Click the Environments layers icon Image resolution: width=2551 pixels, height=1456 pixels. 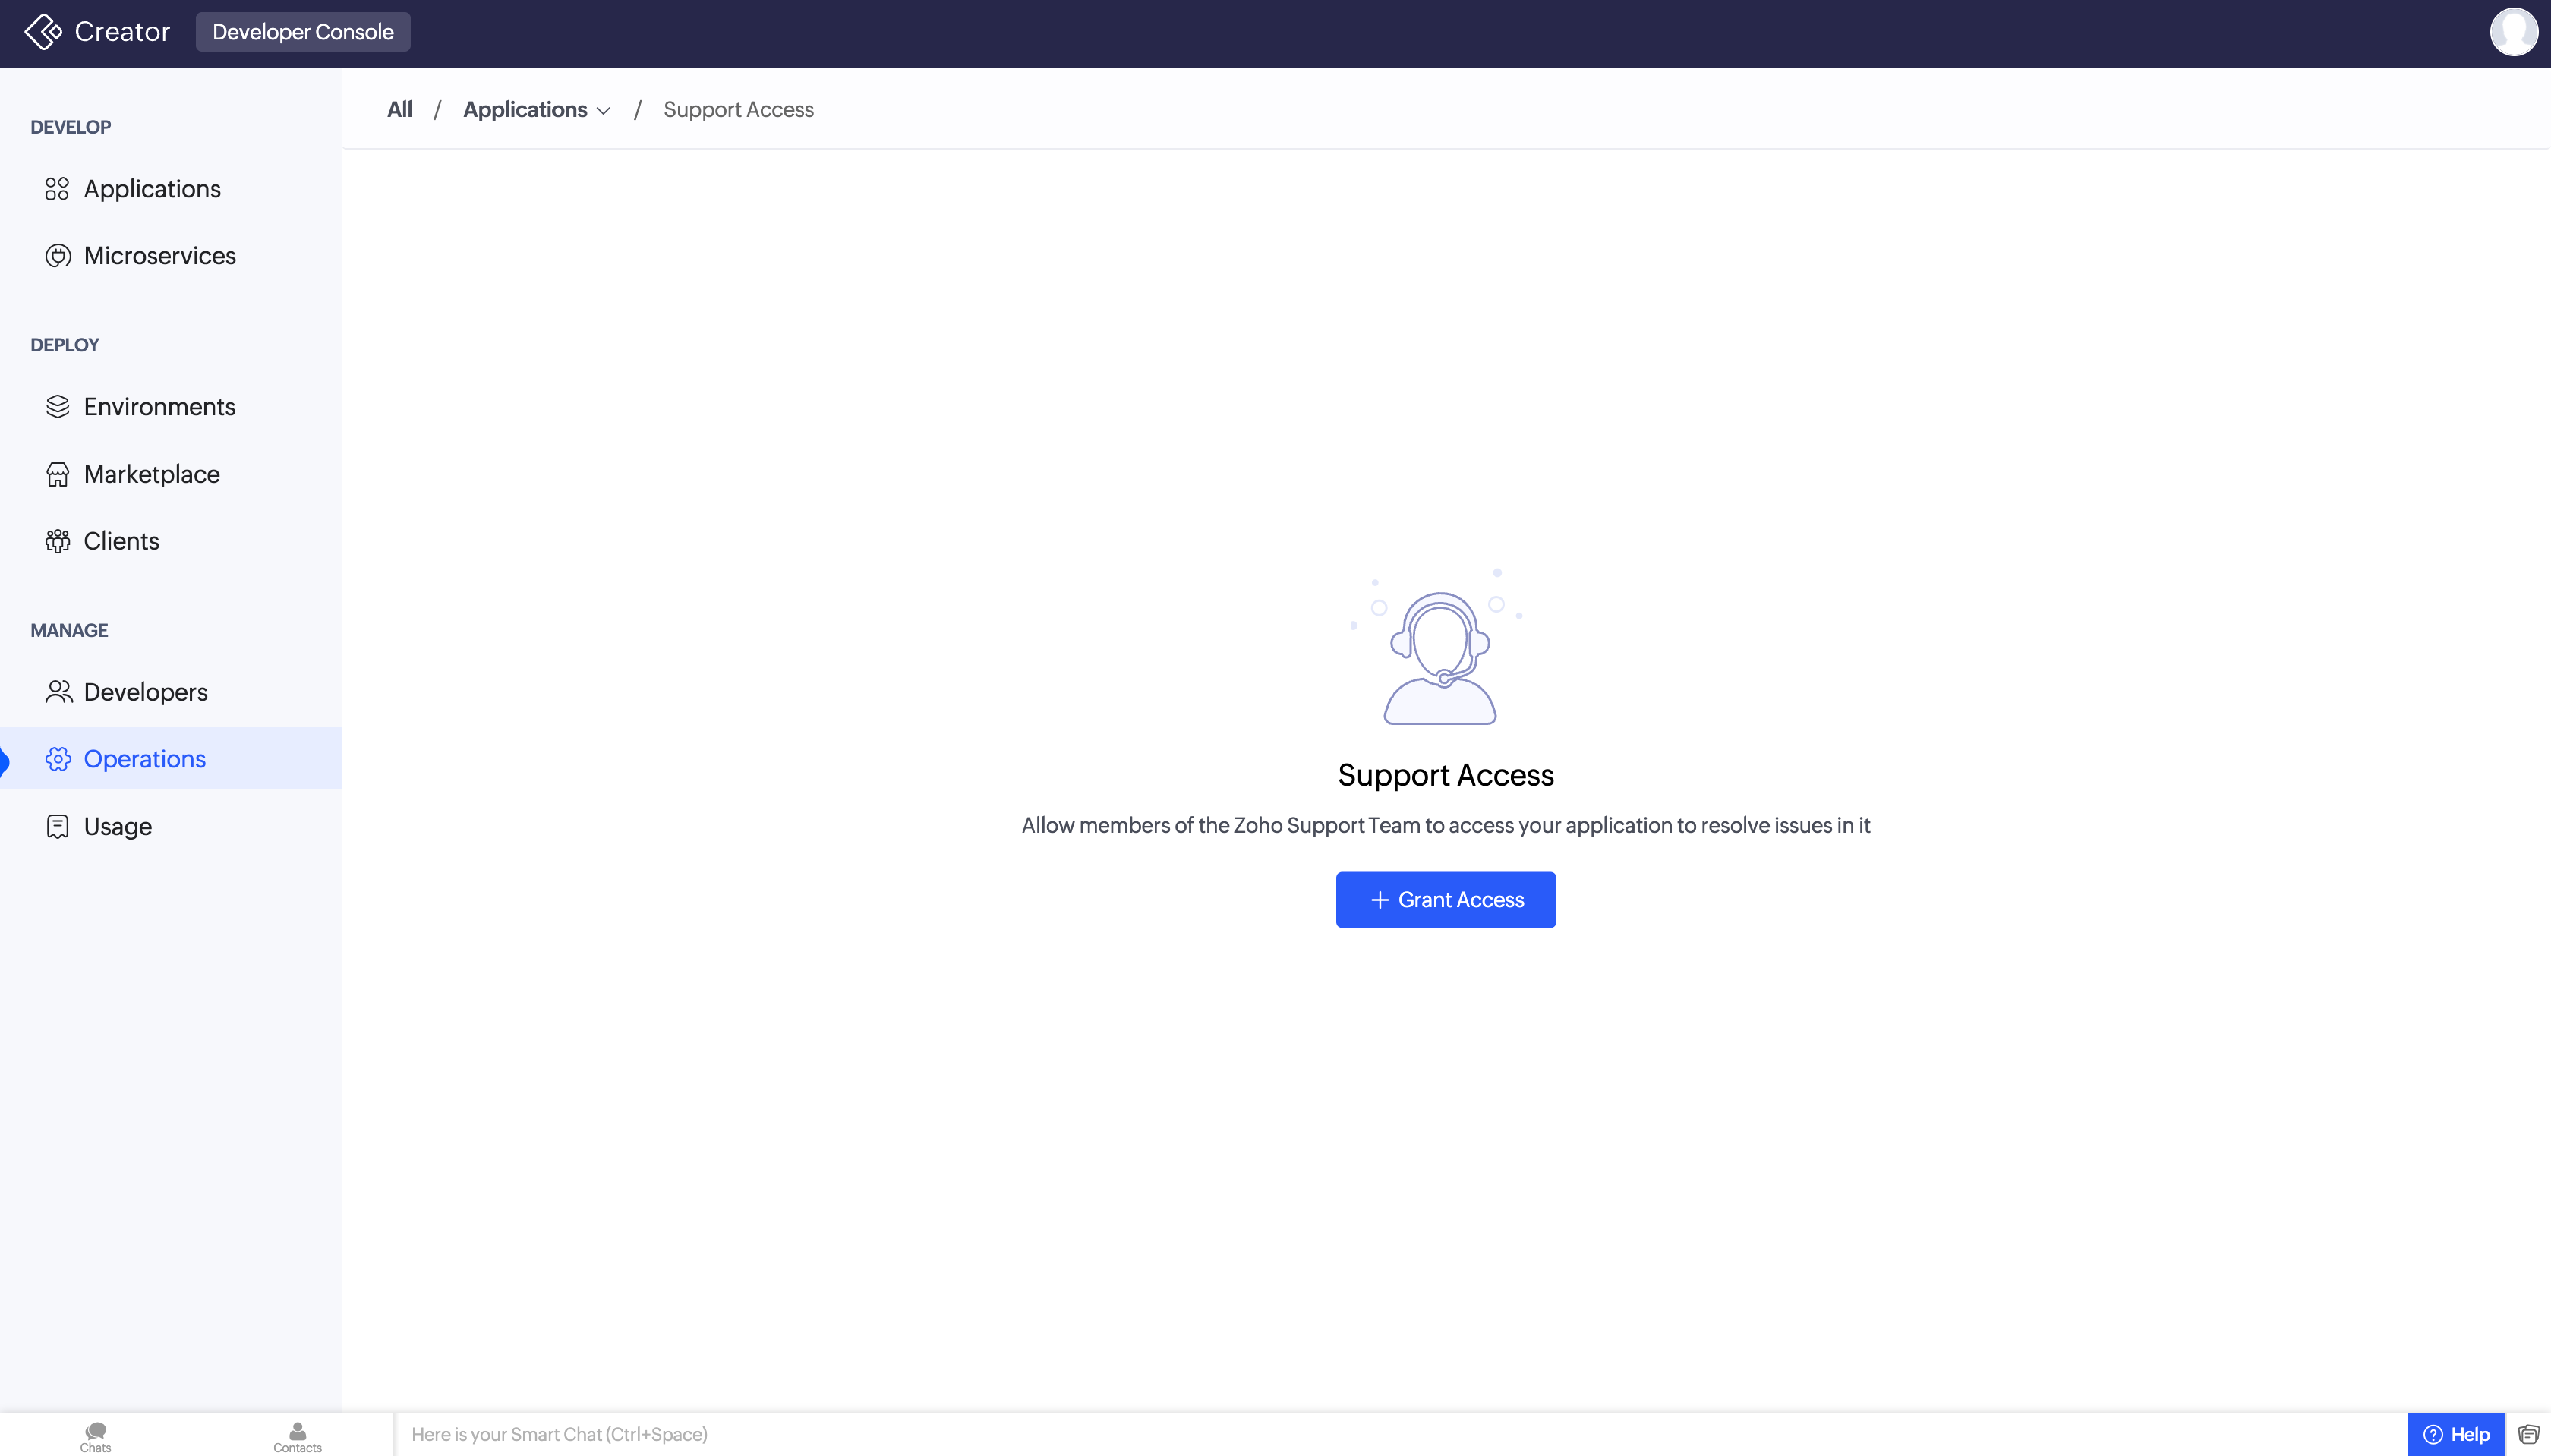coord(58,407)
